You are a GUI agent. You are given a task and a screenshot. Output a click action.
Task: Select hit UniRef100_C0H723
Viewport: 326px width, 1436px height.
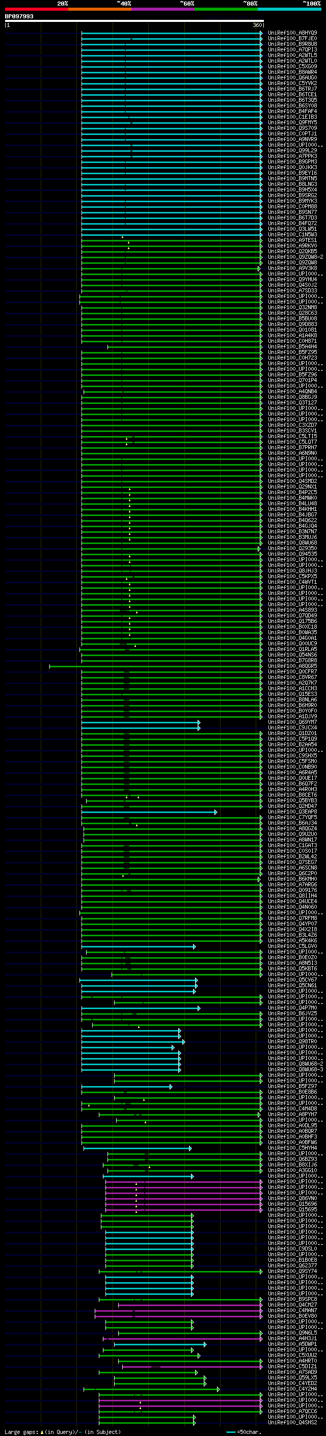[x=292, y=358]
